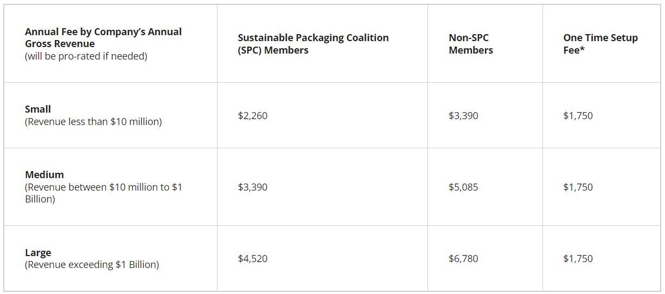Click the $4,520 SPC large fee

(x=252, y=258)
